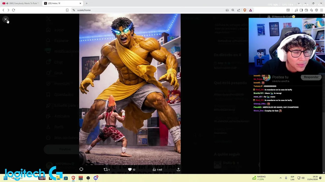Image resolution: width=325 pixels, height=182 pixels.
Task: Open Brave Shields lion icon
Action: tap(245, 10)
